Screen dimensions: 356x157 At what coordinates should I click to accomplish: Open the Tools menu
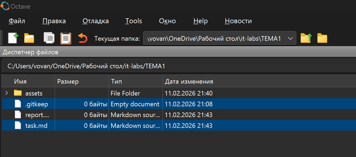[133, 21]
